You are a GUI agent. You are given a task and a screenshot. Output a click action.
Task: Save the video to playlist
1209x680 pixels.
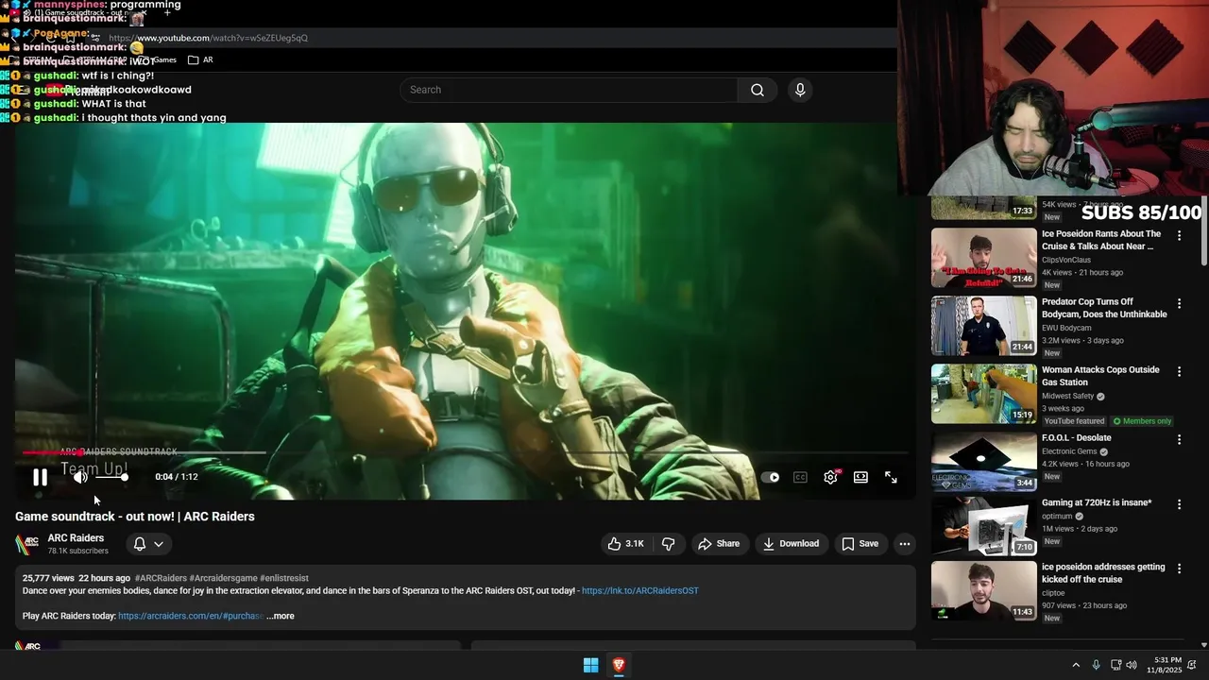coord(860,543)
